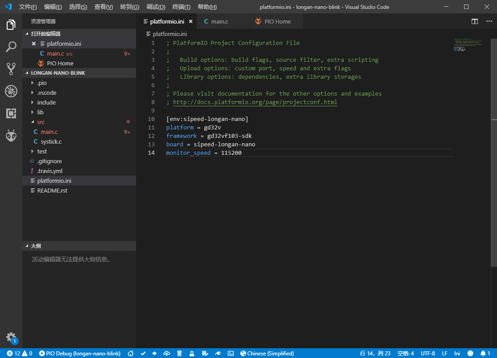497x358 pixels.
Task: Open the PlatformIO terminal icon
Action: pyautogui.click(x=231, y=353)
